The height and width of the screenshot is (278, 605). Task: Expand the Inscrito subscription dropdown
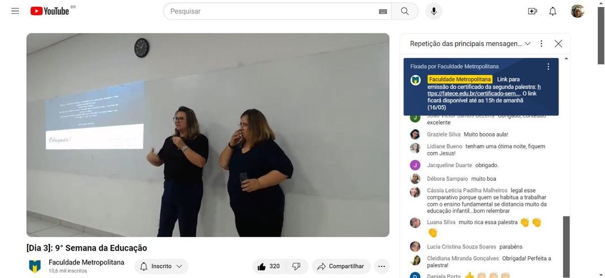161,266
